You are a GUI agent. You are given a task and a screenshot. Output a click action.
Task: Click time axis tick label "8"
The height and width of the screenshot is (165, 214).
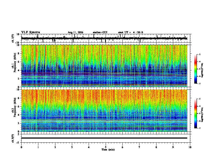(156, 147)
